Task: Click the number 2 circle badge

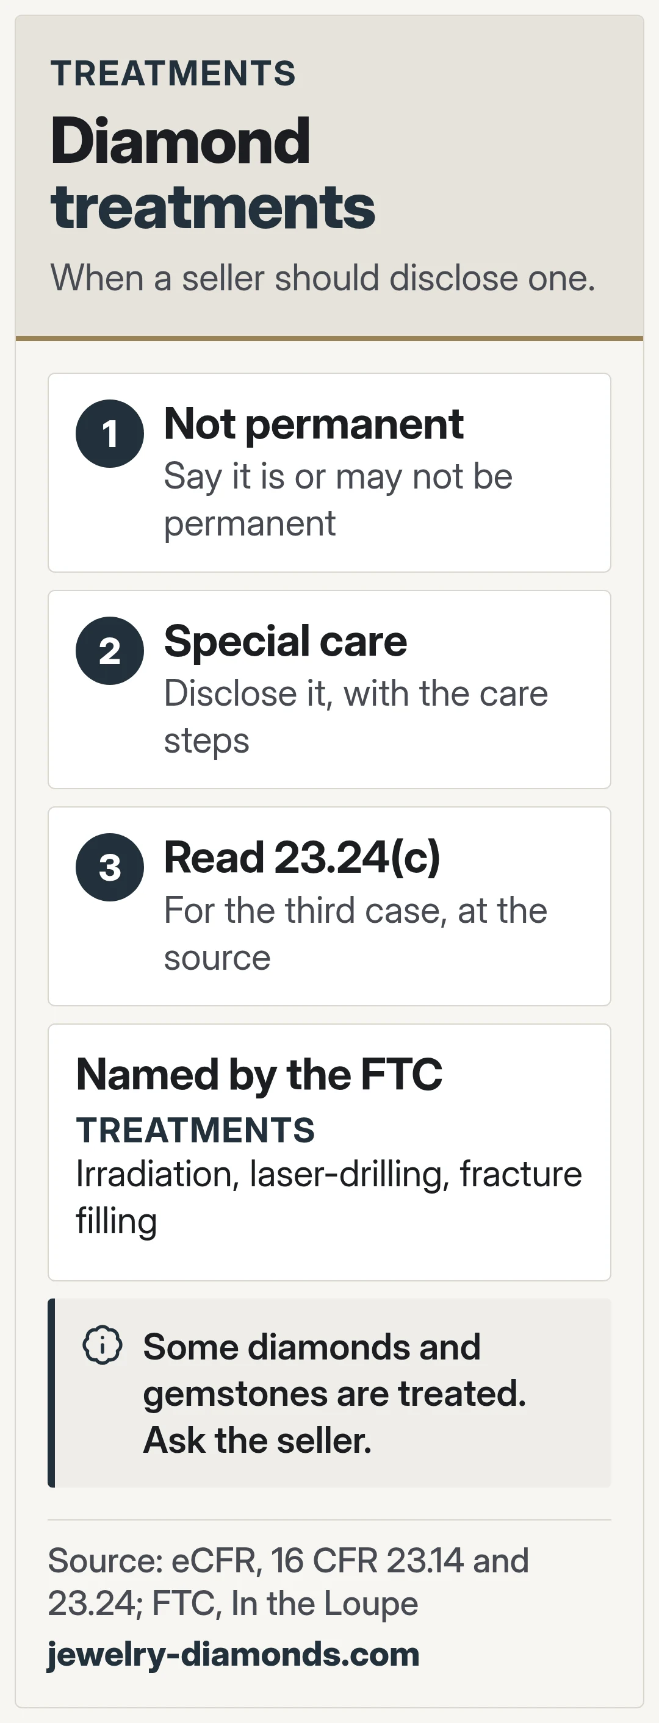Action: 110,650
